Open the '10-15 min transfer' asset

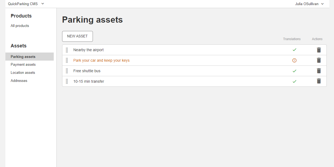pos(89,81)
